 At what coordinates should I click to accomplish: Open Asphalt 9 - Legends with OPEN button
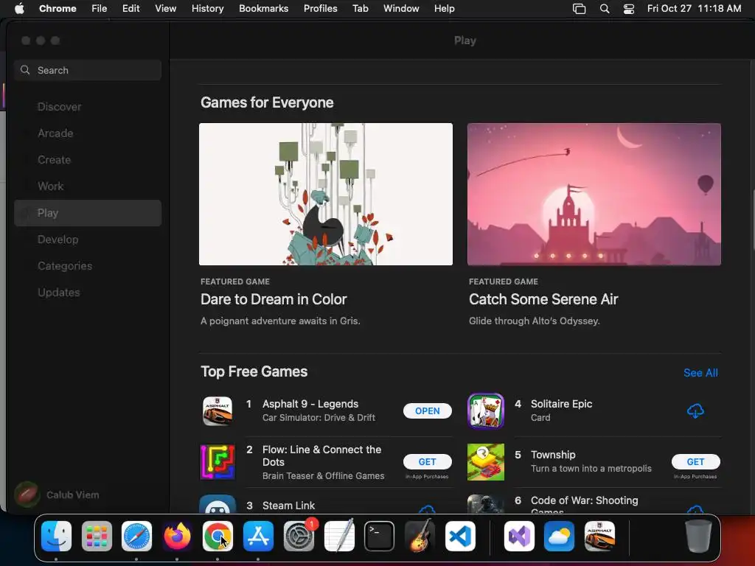[x=427, y=411]
